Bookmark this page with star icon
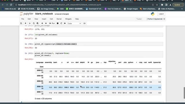 click(x=157, y=5)
